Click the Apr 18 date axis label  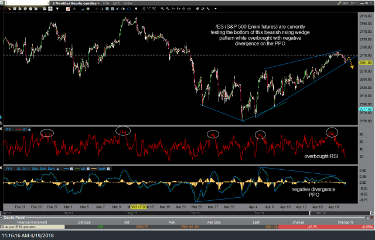pos(333,207)
